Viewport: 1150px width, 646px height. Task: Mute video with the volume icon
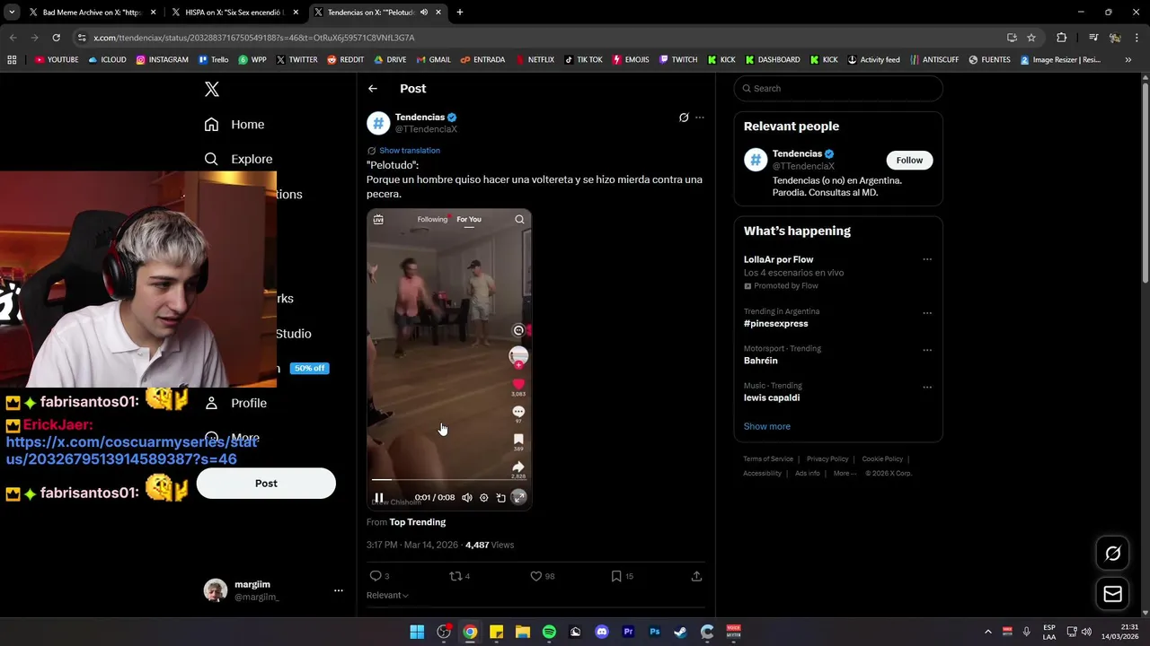(466, 498)
